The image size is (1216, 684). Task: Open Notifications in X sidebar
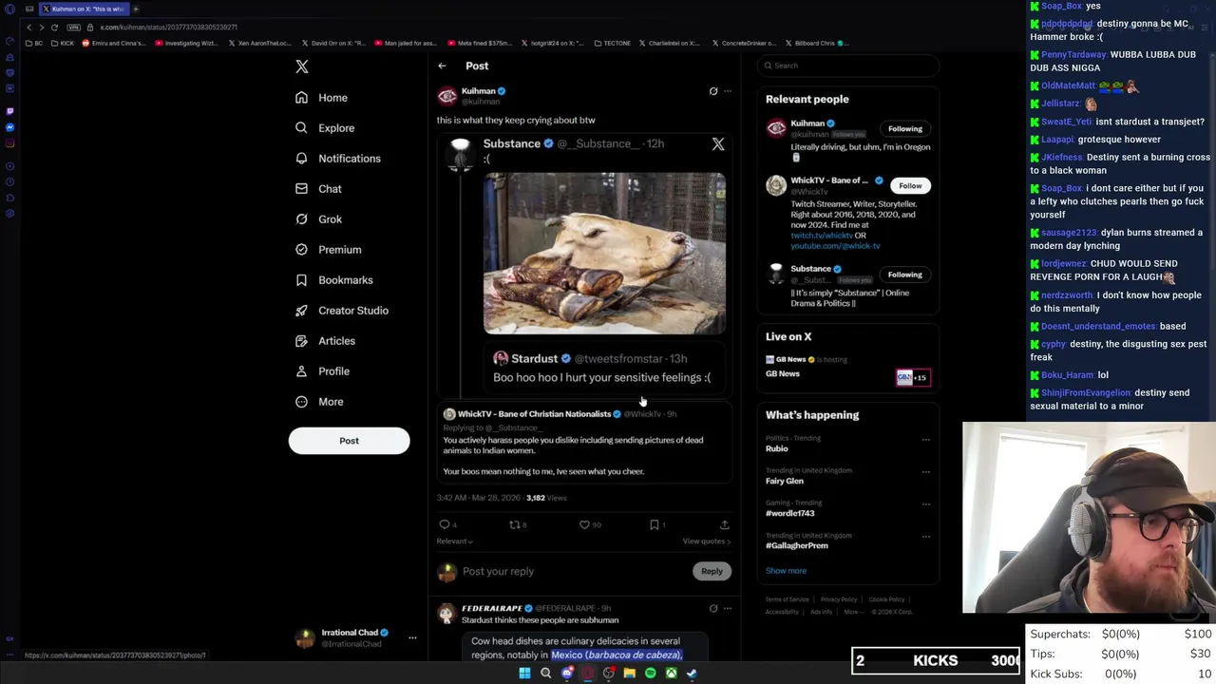coord(337,159)
